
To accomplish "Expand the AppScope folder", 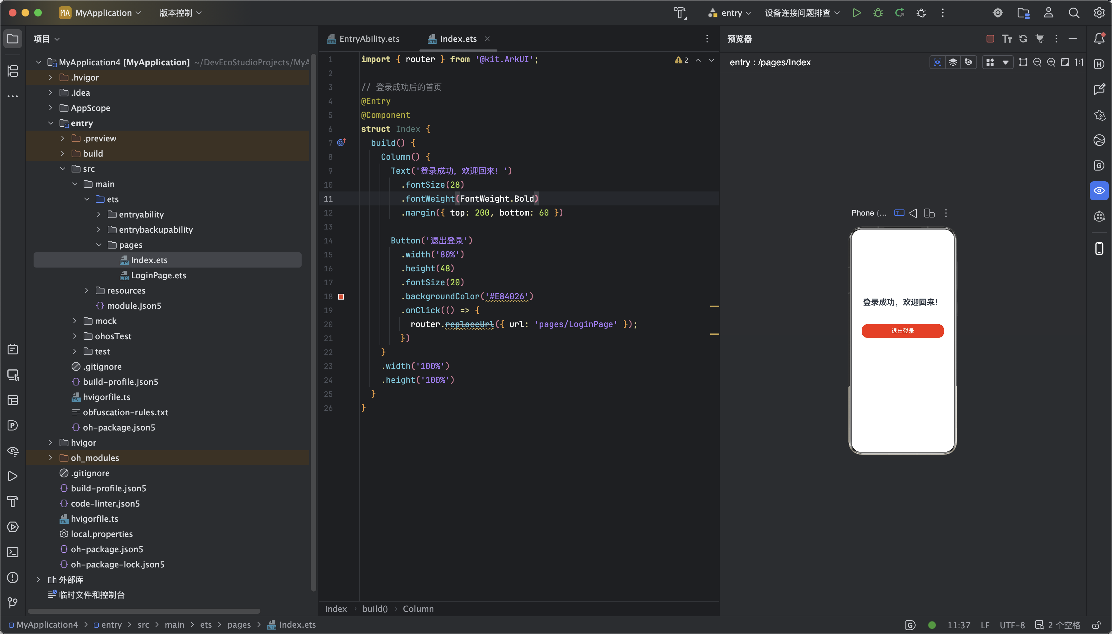I will [50, 108].
